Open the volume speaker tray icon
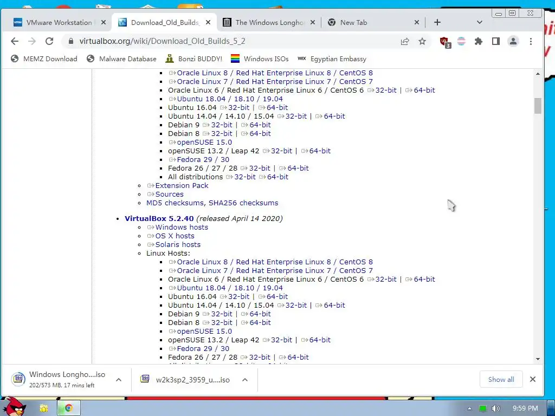Screen dimensions: 555x416 tap(495, 408)
